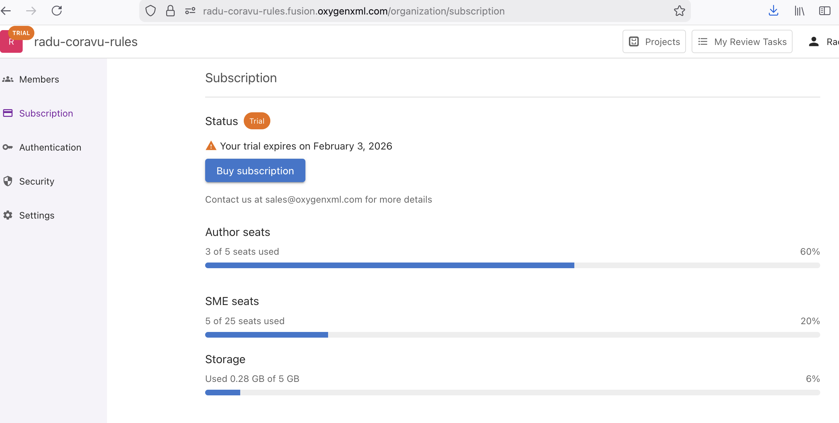
Task: Click the user account avatar icon
Action: [814, 42]
